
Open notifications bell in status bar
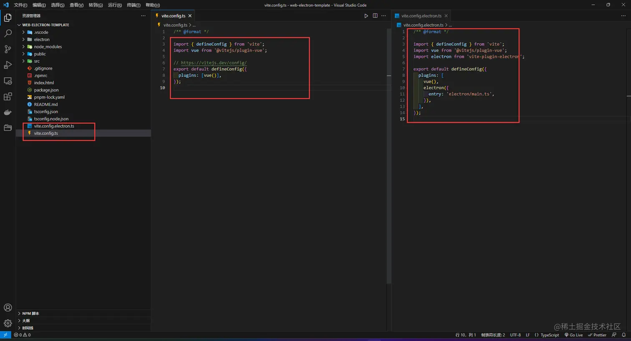pos(623,335)
